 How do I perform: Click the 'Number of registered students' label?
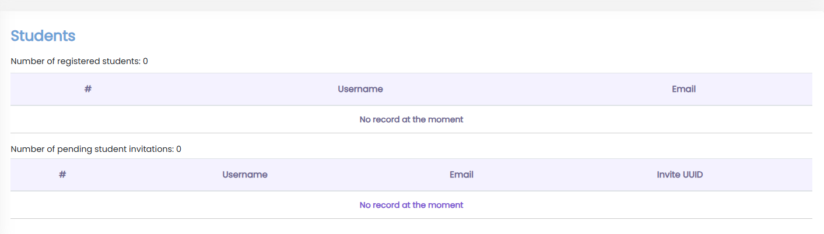(x=75, y=61)
